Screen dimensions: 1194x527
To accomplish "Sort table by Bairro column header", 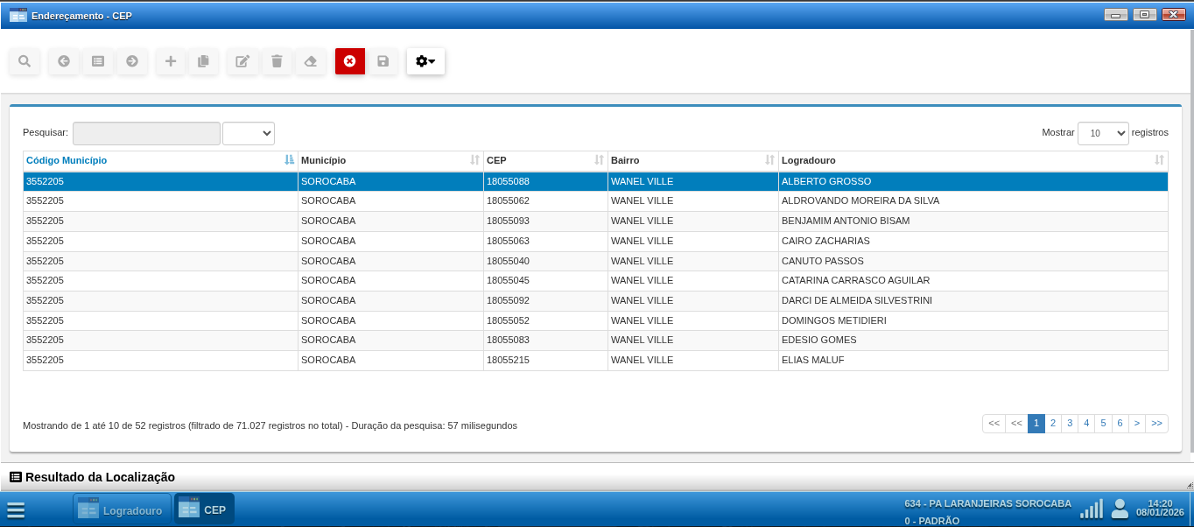I will tap(692, 160).
